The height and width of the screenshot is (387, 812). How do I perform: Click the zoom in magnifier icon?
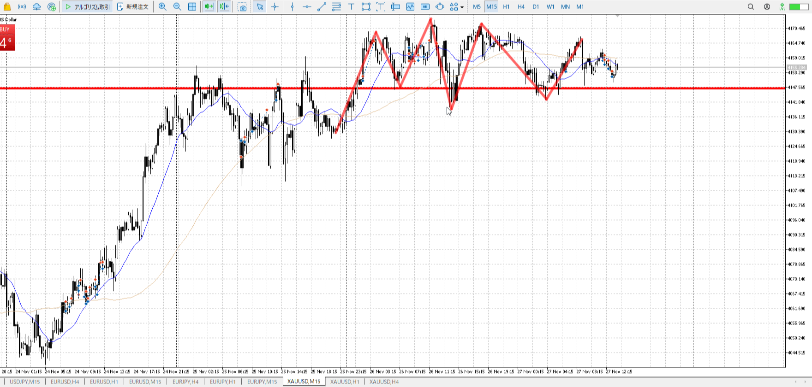coord(162,7)
